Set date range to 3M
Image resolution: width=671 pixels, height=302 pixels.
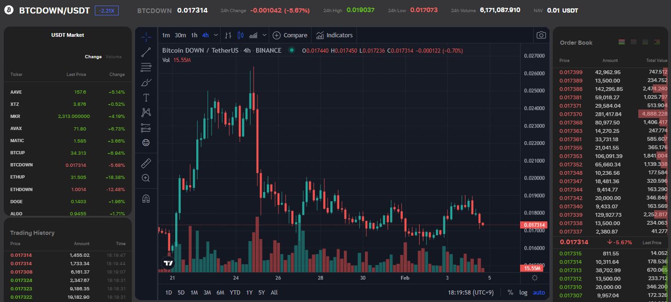tap(207, 292)
